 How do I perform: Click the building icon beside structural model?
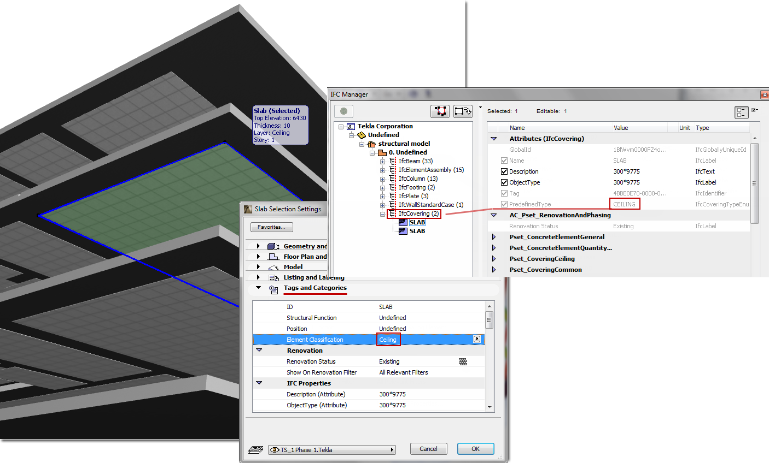(371, 144)
